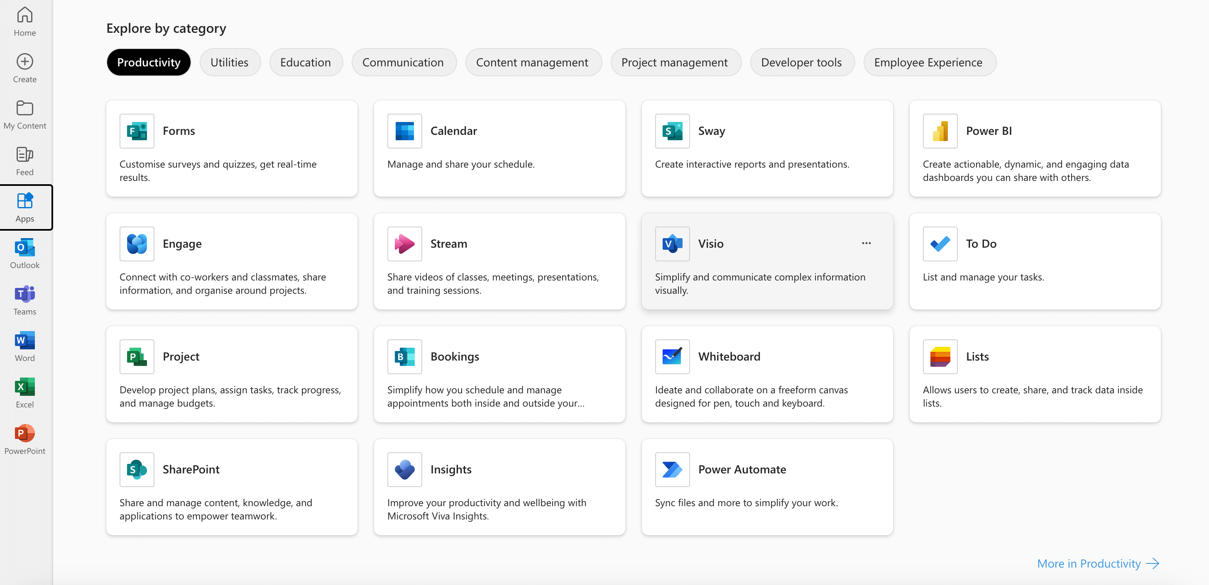
Task: Open Outlook from the sidebar
Action: [x=24, y=253]
